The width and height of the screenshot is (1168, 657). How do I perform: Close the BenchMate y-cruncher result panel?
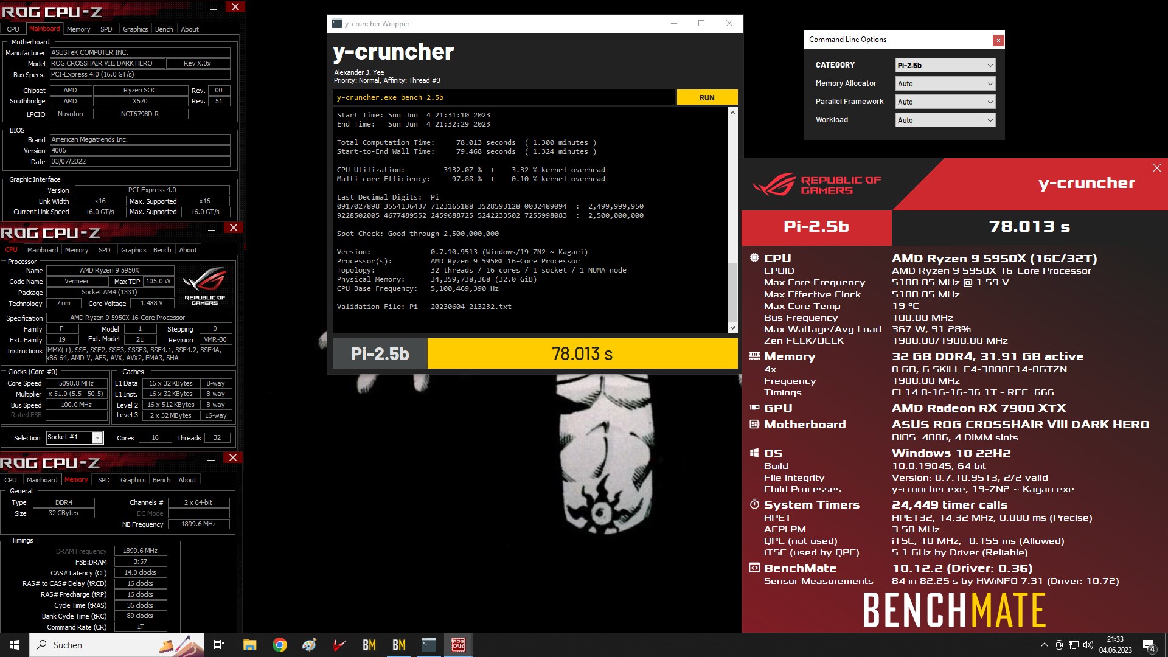pyautogui.click(x=1156, y=168)
